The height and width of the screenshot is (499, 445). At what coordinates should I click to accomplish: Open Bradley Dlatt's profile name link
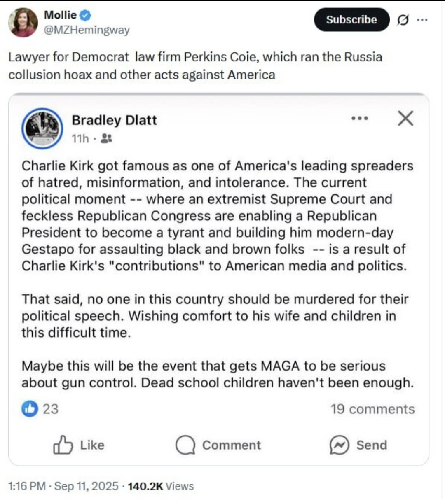(x=114, y=120)
